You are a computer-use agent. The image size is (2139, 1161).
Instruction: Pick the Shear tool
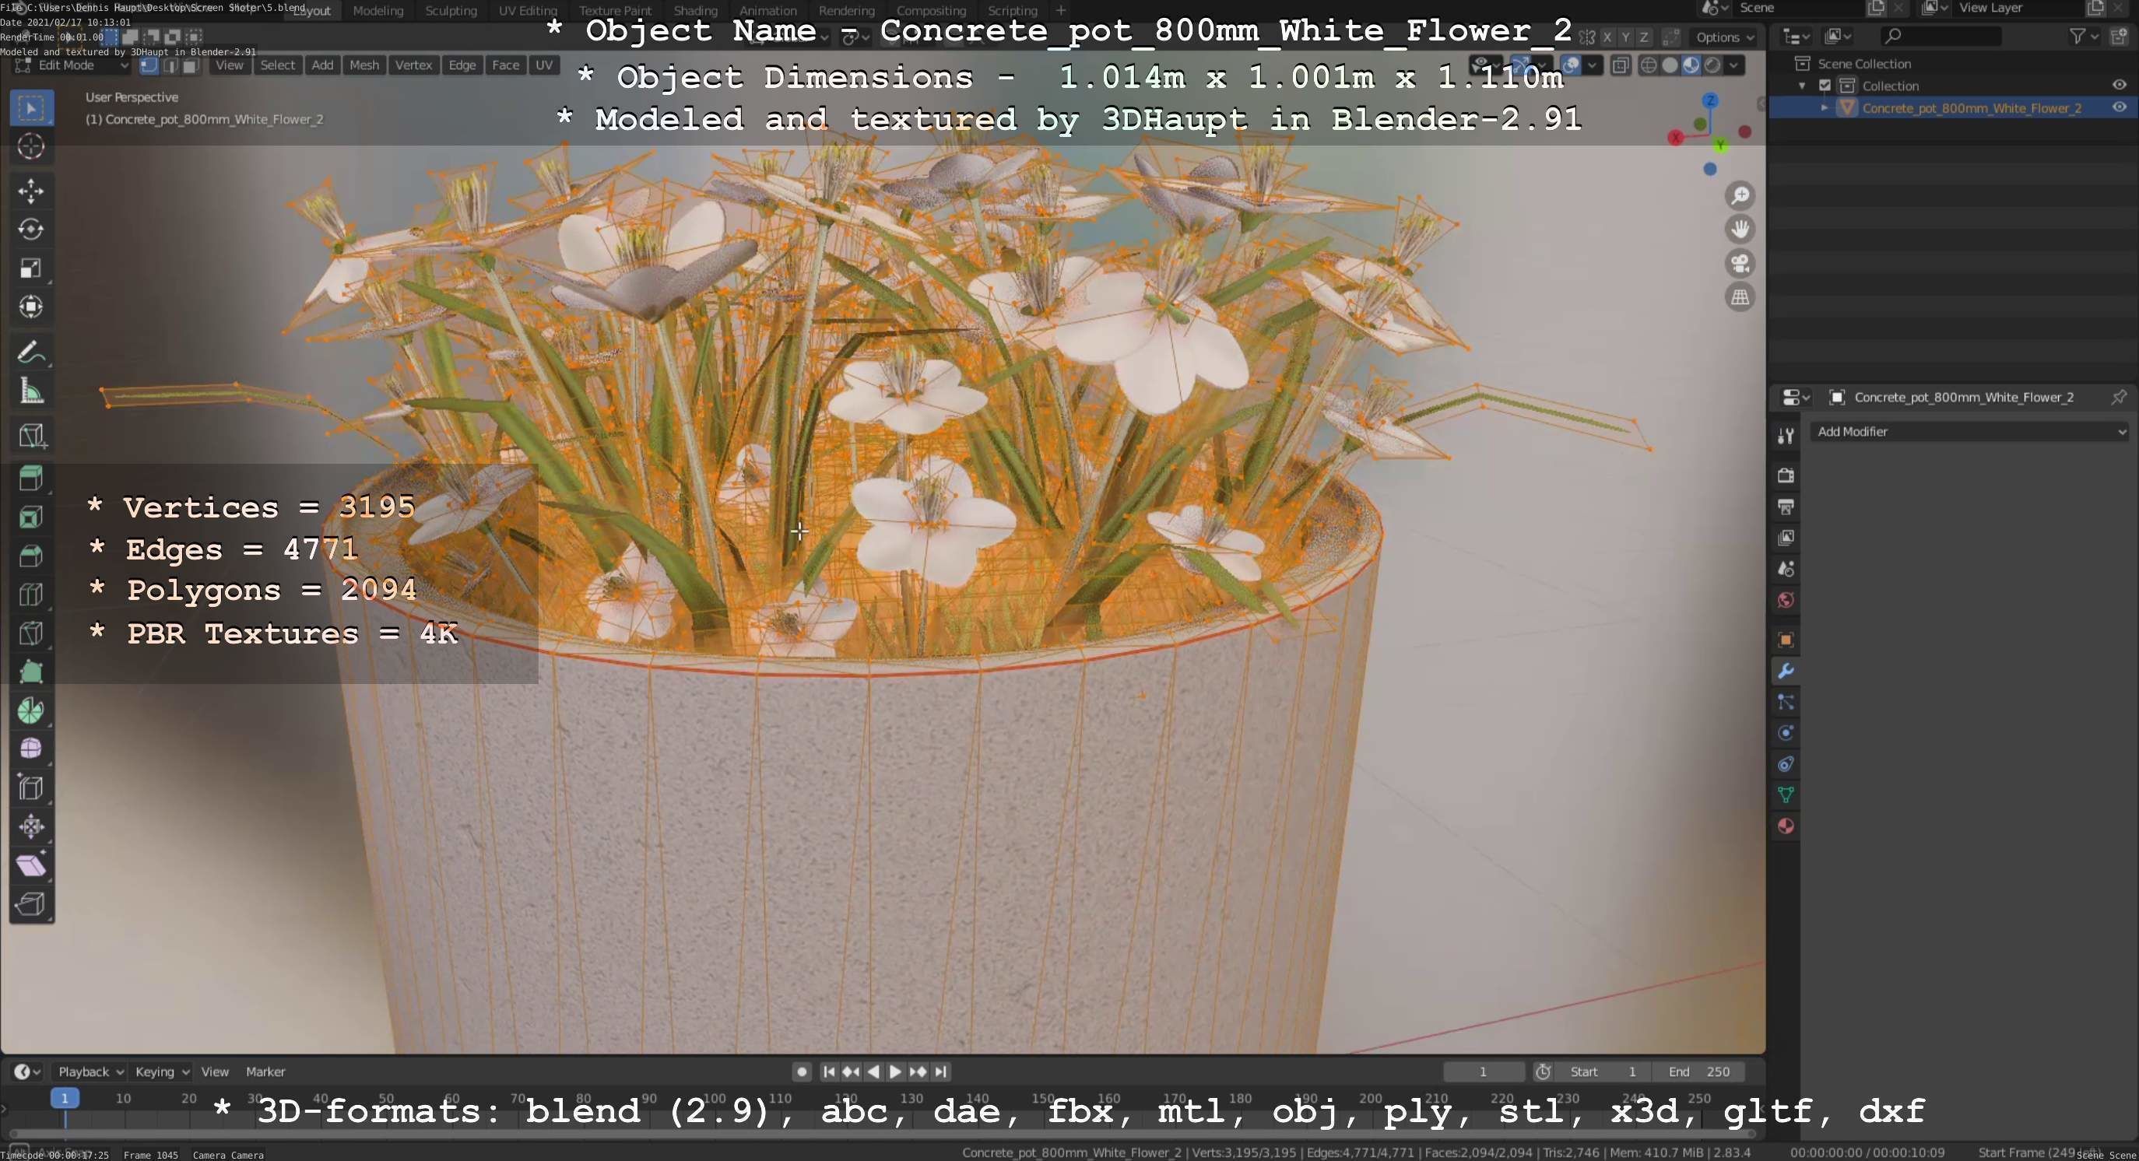(x=32, y=865)
